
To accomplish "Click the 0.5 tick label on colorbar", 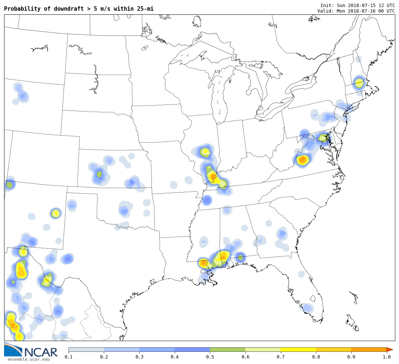I will (x=210, y=357).
